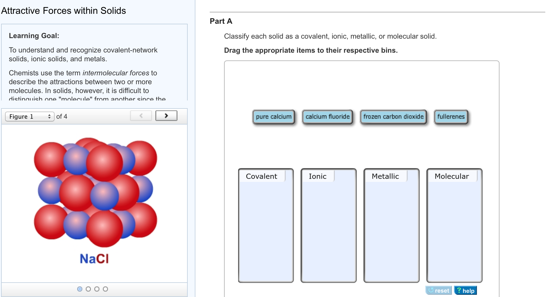Select the calcium fluoride item

tap(327, 116)
